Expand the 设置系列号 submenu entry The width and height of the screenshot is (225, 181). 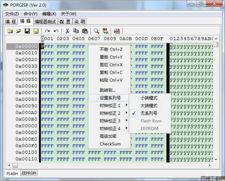pos(109,98)
